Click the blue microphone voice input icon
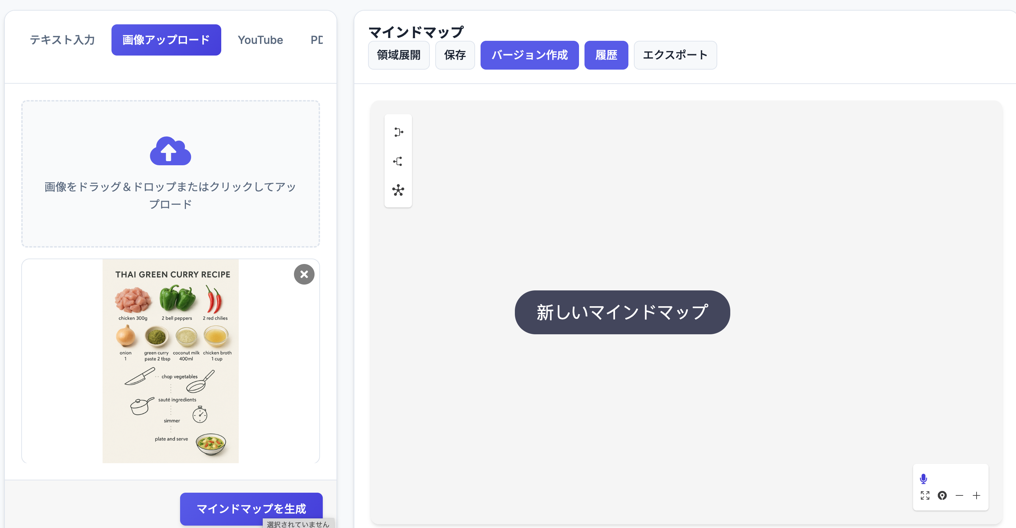The width and height of the screenshot is (1016, 528). 923,479
